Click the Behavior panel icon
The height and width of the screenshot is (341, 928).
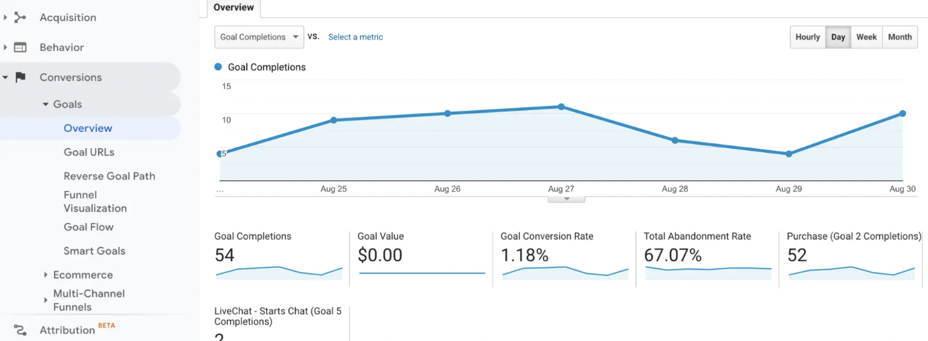[x=21, y=47]
